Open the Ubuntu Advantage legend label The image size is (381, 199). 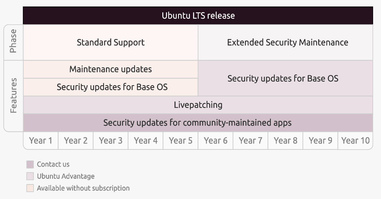(66, 176)
